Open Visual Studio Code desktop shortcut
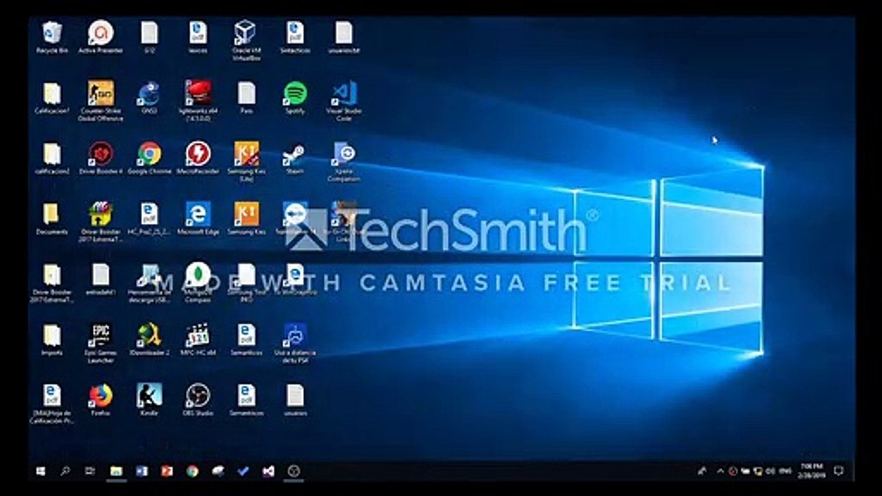Viewport: 882px width, 496px height. (x=344, y=101)
